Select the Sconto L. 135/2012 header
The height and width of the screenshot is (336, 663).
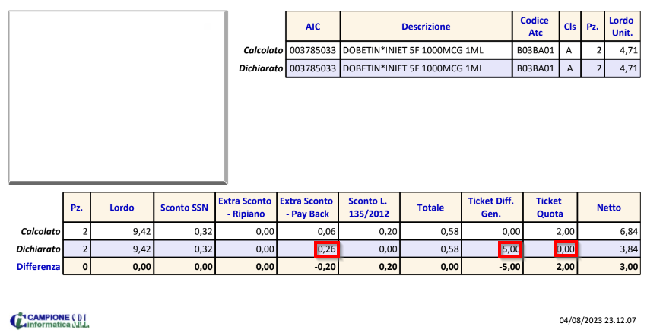pyautogui.click(x=368, y=208)
